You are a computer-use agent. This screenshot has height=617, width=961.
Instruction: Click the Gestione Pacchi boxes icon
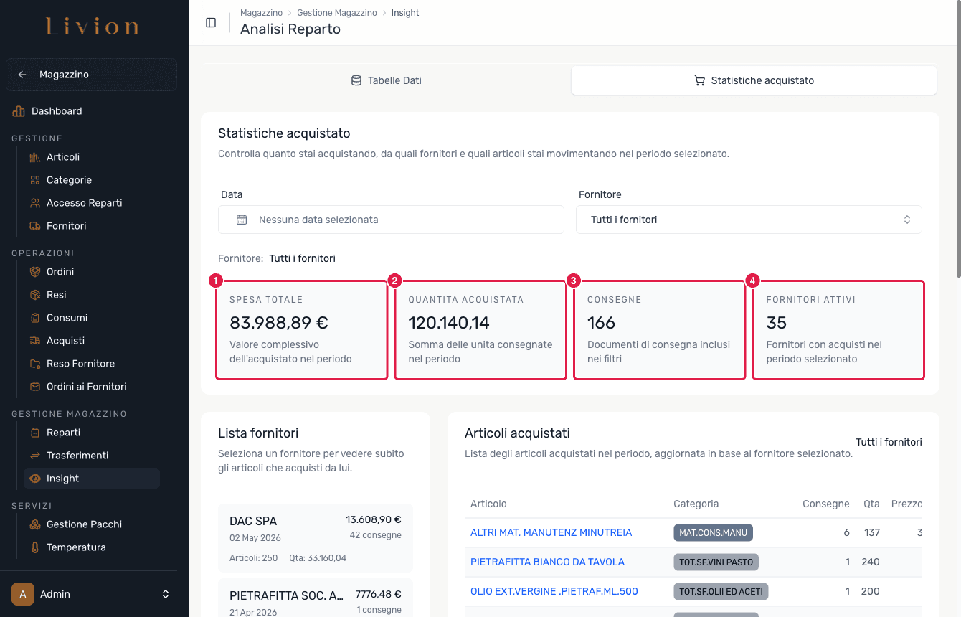pos(35,524)
